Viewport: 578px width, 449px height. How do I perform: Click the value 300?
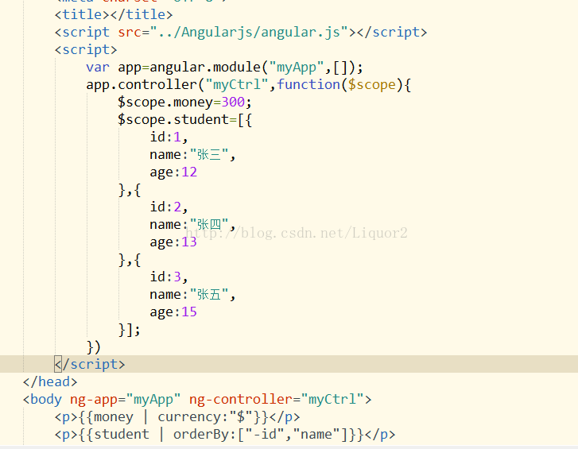click(233, 103)
